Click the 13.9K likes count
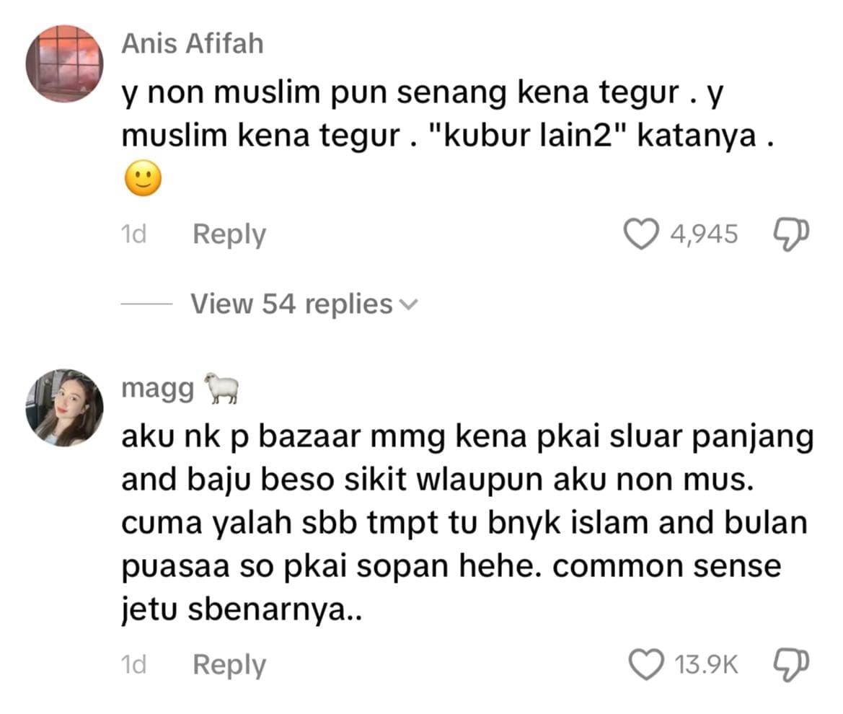This screenshot has height=714, width=843. click(x=707, y=664)
